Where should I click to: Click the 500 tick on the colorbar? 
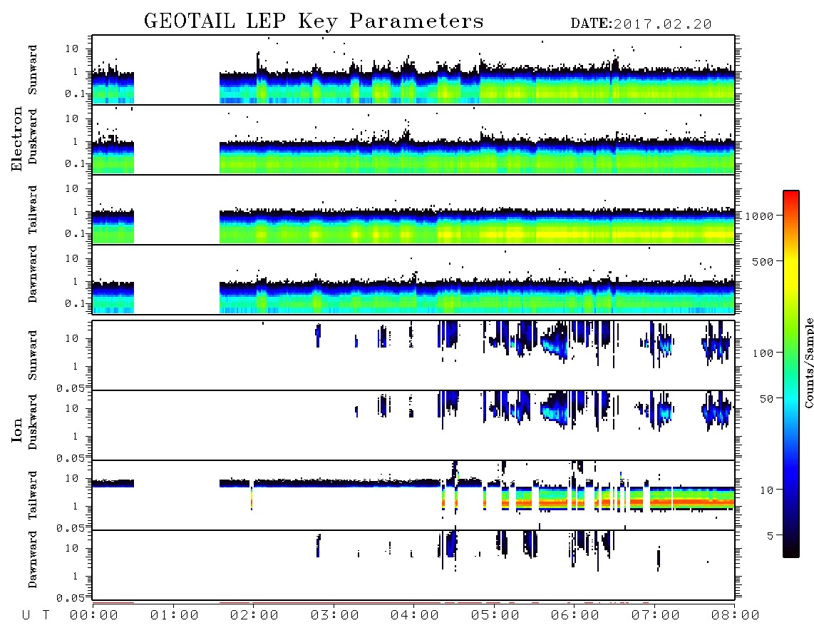(x=763, y=261)
